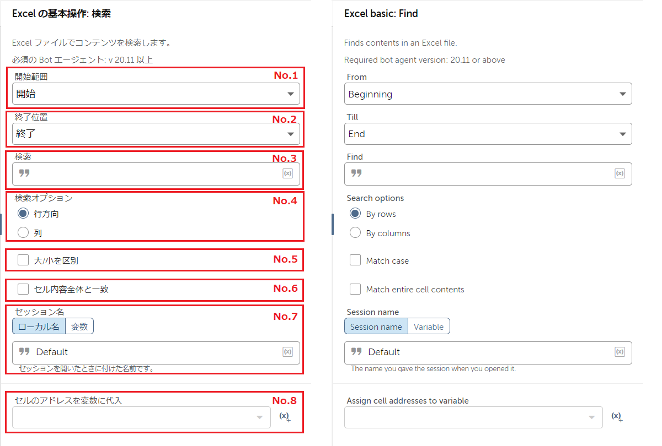Viewport: 662px width, 446px height.
Task: Switch to the Variable tab
Action: click(429, 327)
